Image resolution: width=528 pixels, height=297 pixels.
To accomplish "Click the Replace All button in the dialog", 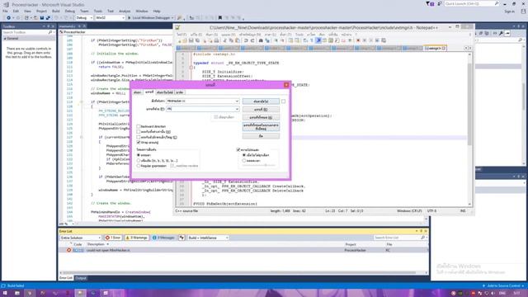I will [x=261, y=117].
